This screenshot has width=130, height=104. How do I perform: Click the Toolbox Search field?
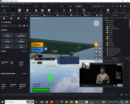(11, 26)
